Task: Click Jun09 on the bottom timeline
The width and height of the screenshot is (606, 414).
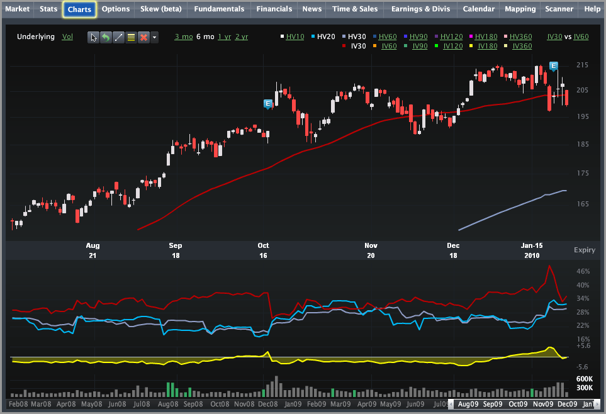Action: [415, 404]
